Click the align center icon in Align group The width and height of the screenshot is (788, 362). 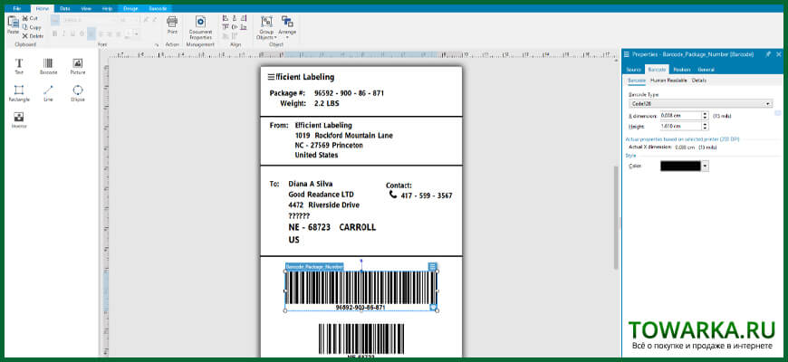[x=235, y=19]
